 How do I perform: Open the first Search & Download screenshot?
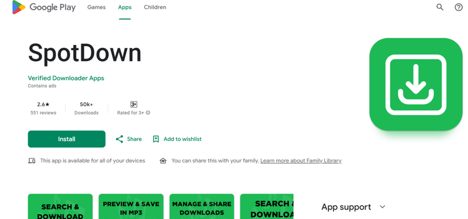tap(60, 207)
